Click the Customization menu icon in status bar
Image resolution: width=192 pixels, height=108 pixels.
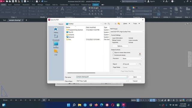(x=190, y=100)
